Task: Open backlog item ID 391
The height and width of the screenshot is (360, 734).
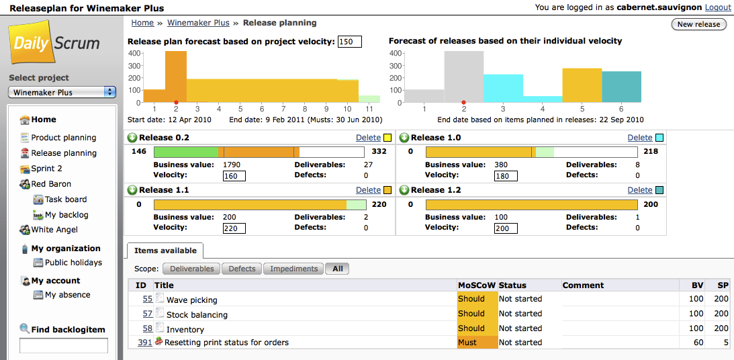Action: (145, 343)
